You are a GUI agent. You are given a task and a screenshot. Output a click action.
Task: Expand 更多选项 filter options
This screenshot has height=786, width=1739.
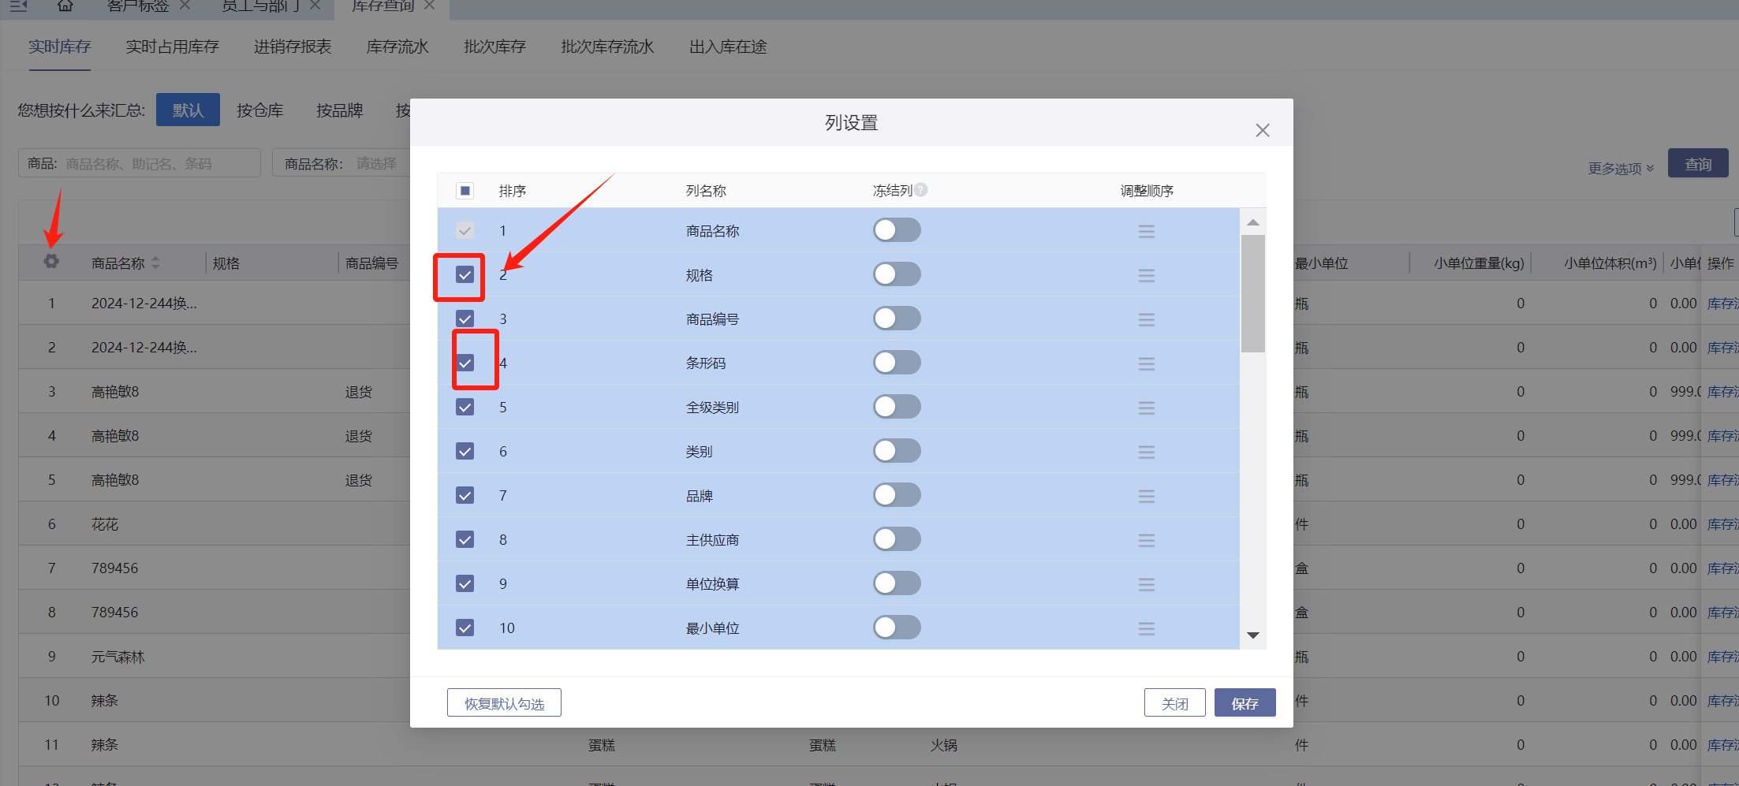click(1620, 168)
